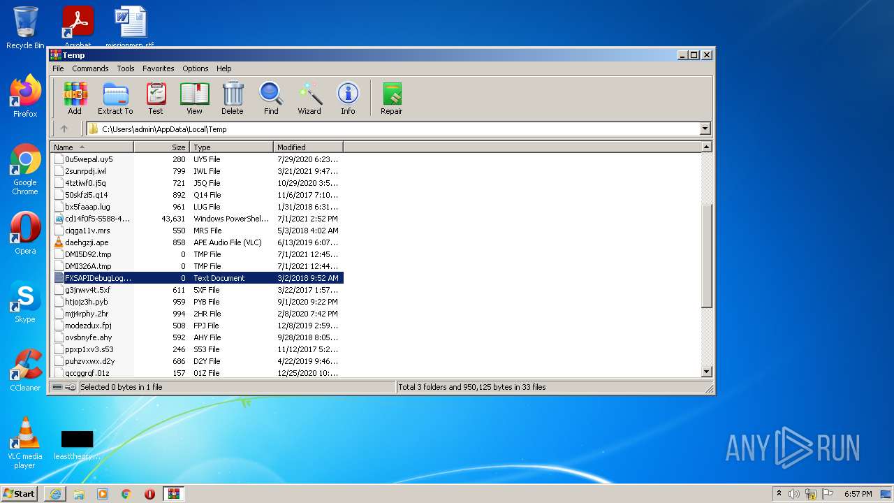Open CCleaner desktop shortcut

pyautogui.click(x=25, y=370)
